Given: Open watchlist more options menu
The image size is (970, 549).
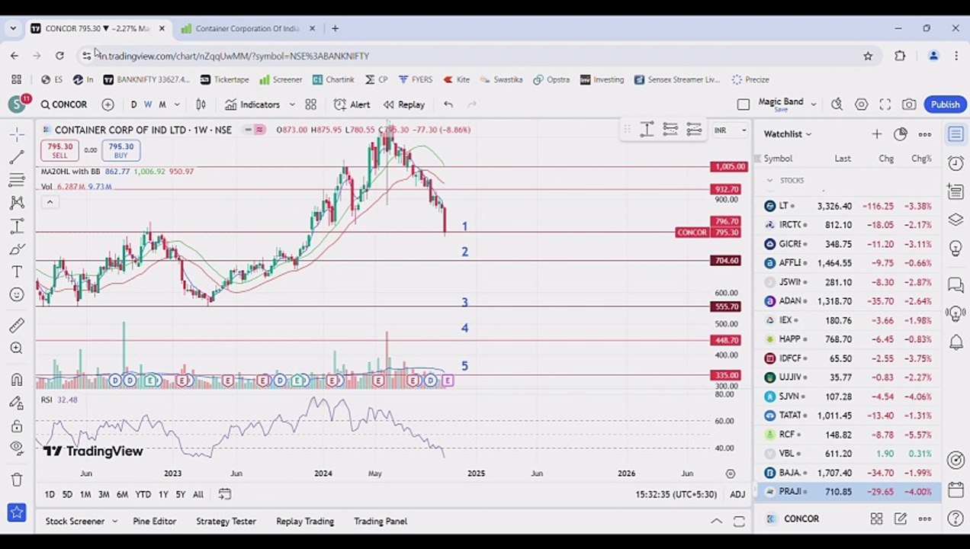Looking at the screenshot, I should coord(925,134).
